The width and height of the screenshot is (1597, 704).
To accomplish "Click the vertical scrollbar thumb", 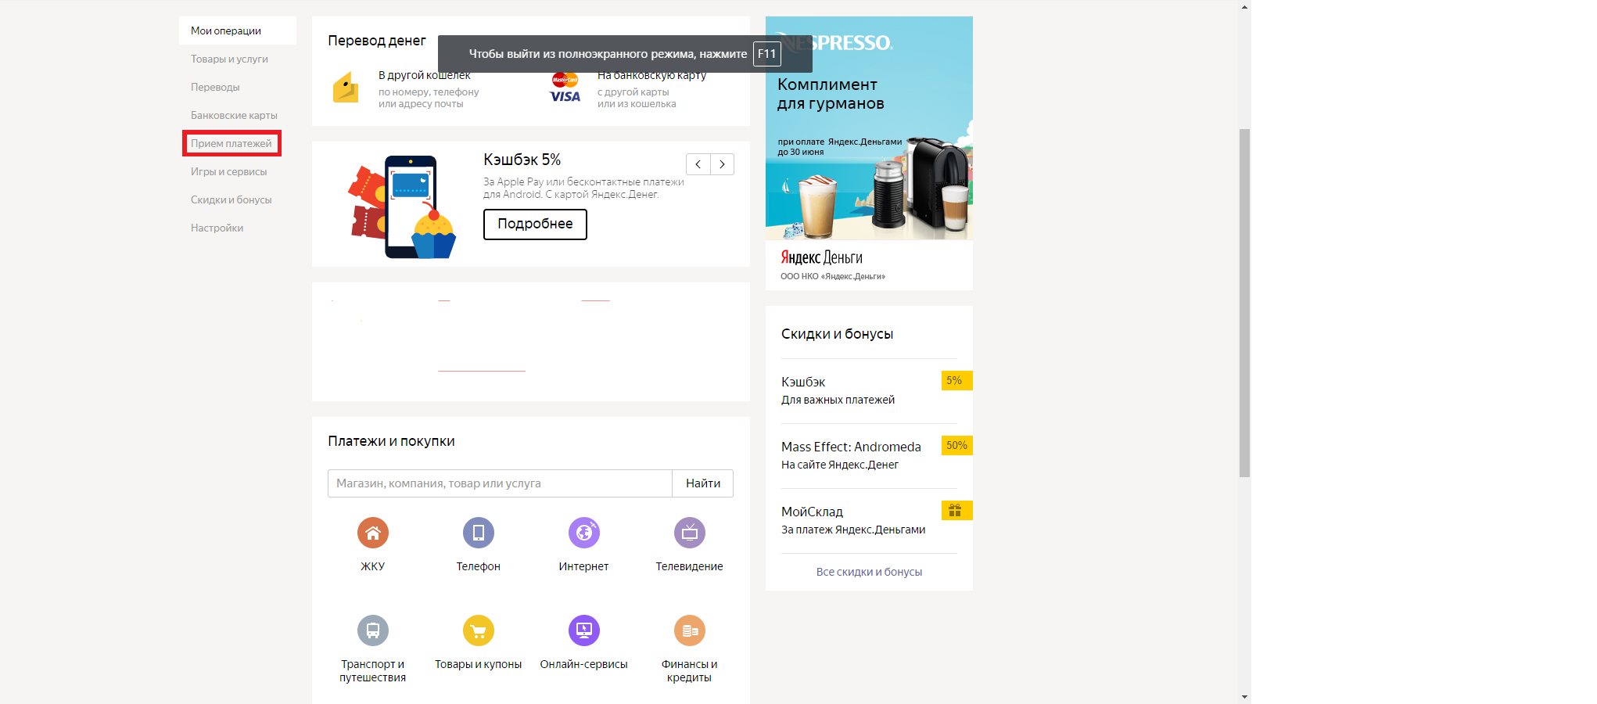I will point(1244,303).
